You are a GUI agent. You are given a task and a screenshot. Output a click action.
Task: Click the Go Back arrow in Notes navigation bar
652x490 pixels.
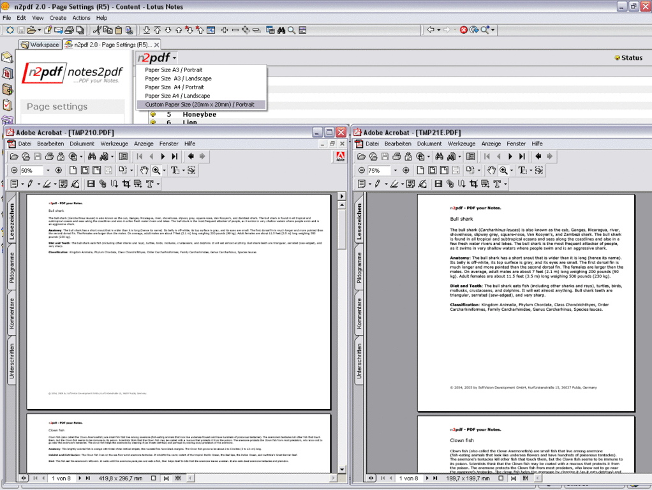[x=431, y=30]
